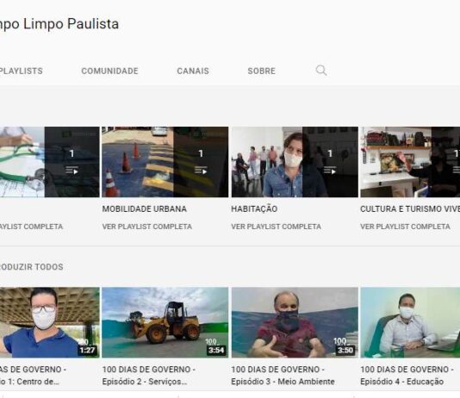The image size is (460, 398).
Task: Open the channel search magnifier icon
Action: click(x=321, y=71)
